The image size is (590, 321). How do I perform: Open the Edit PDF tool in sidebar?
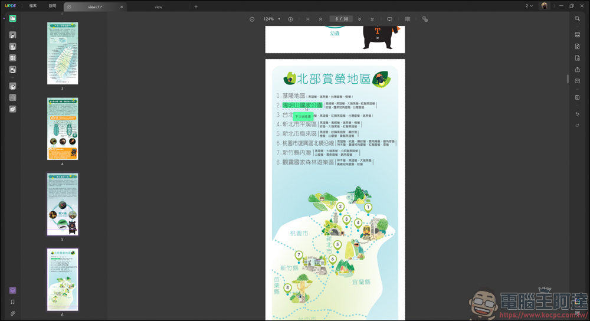tap(12, 47)
